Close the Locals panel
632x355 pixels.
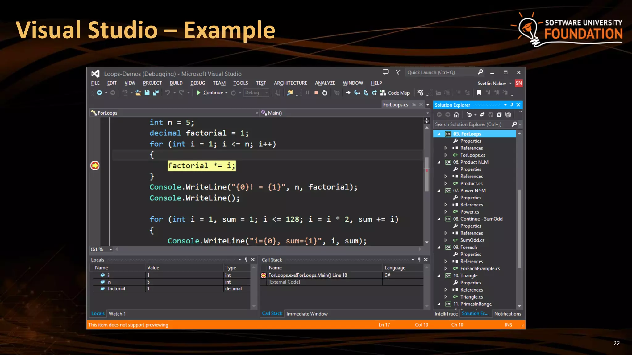tap(253, 260)
